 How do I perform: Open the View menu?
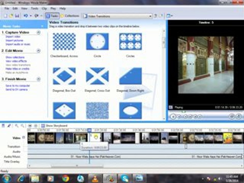point(24,8)
